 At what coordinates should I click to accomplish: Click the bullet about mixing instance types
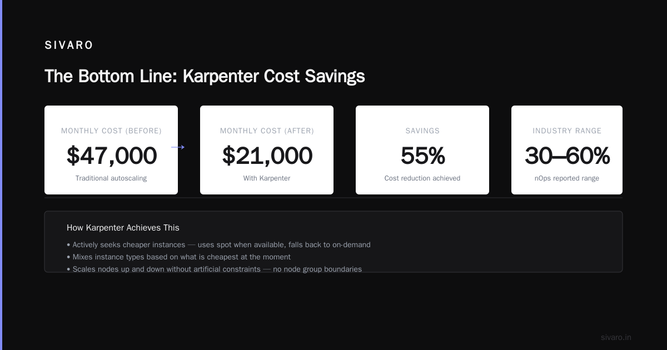(x=178, y=257)
